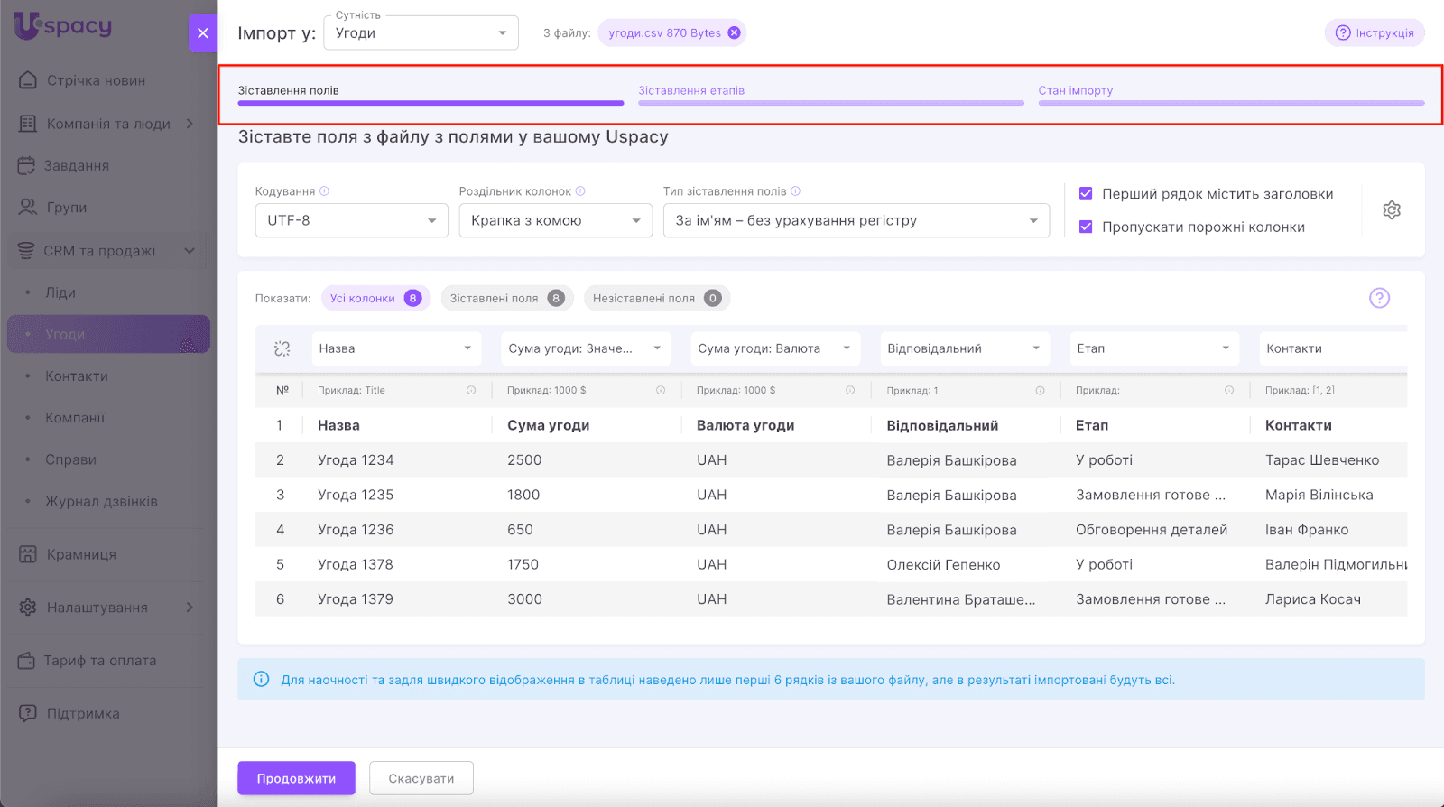Click the Тариф та оплата wallet icon
The image size is (1444, 807).
pos(26,661)
